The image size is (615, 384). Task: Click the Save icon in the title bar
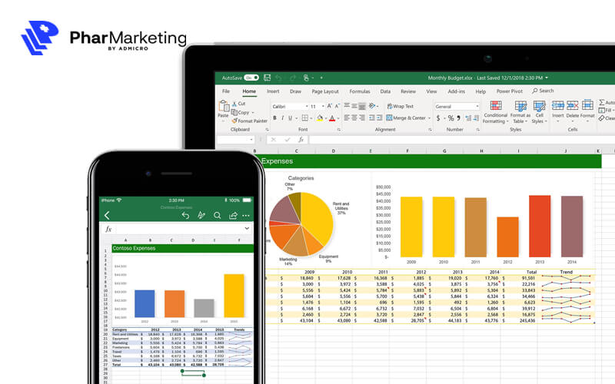click(267, 78)
